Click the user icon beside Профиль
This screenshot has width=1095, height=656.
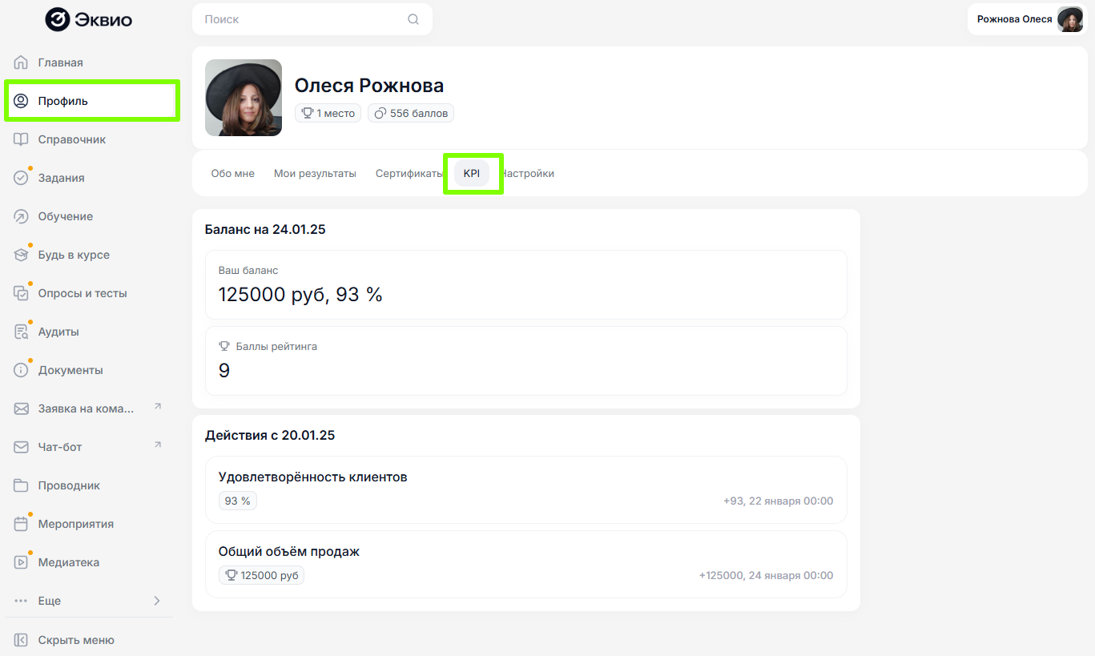pos(22,101)
